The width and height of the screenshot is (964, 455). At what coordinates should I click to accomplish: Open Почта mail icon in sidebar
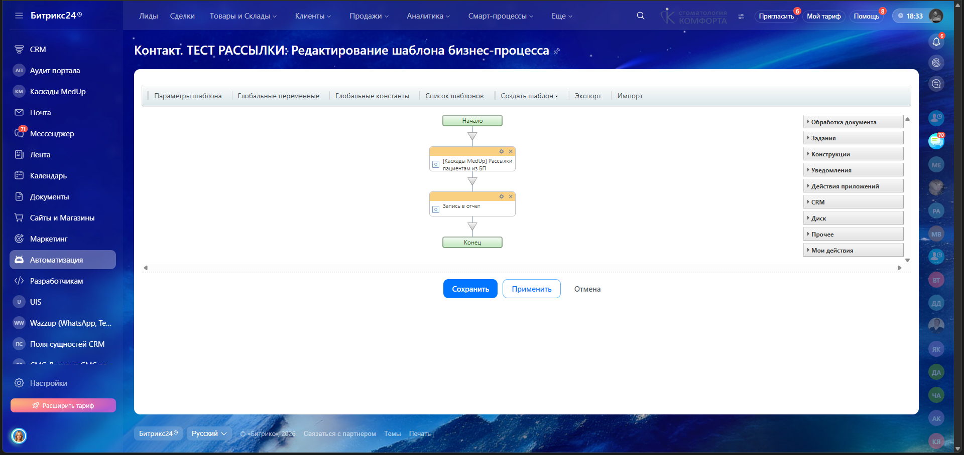[x=19, y=112]
